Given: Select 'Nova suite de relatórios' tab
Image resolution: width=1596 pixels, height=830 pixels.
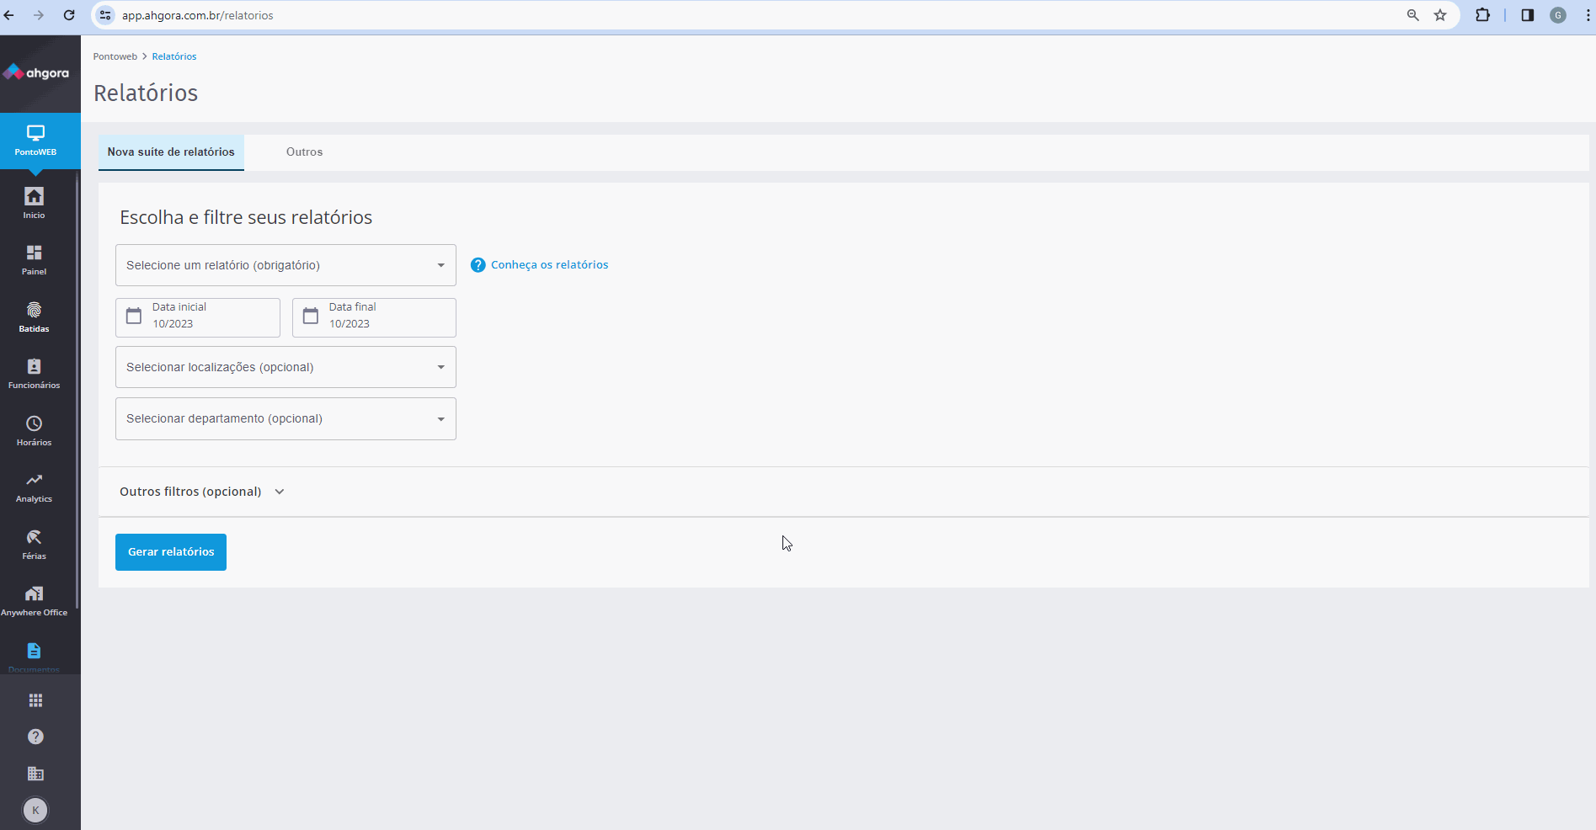Looking at the screenshot, I should (x=171, y=152).
